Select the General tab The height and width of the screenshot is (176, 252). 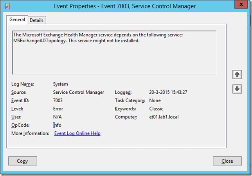17,20
